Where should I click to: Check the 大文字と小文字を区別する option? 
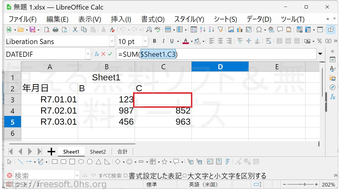point(185,176)
